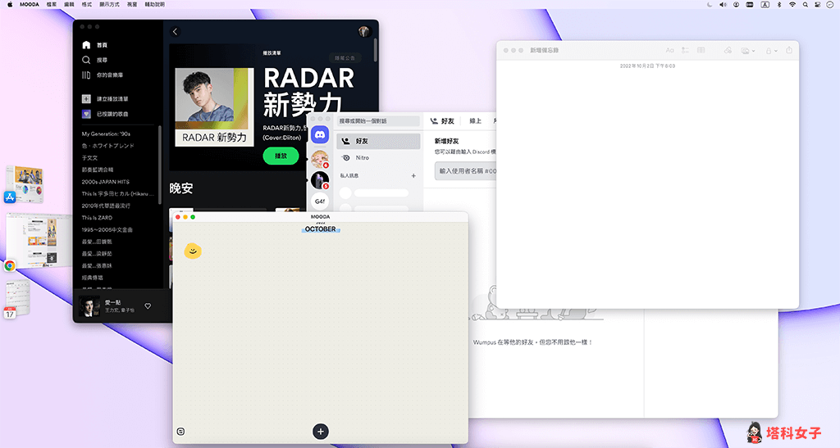Open Bluetooth status menu

pos(779,4)
